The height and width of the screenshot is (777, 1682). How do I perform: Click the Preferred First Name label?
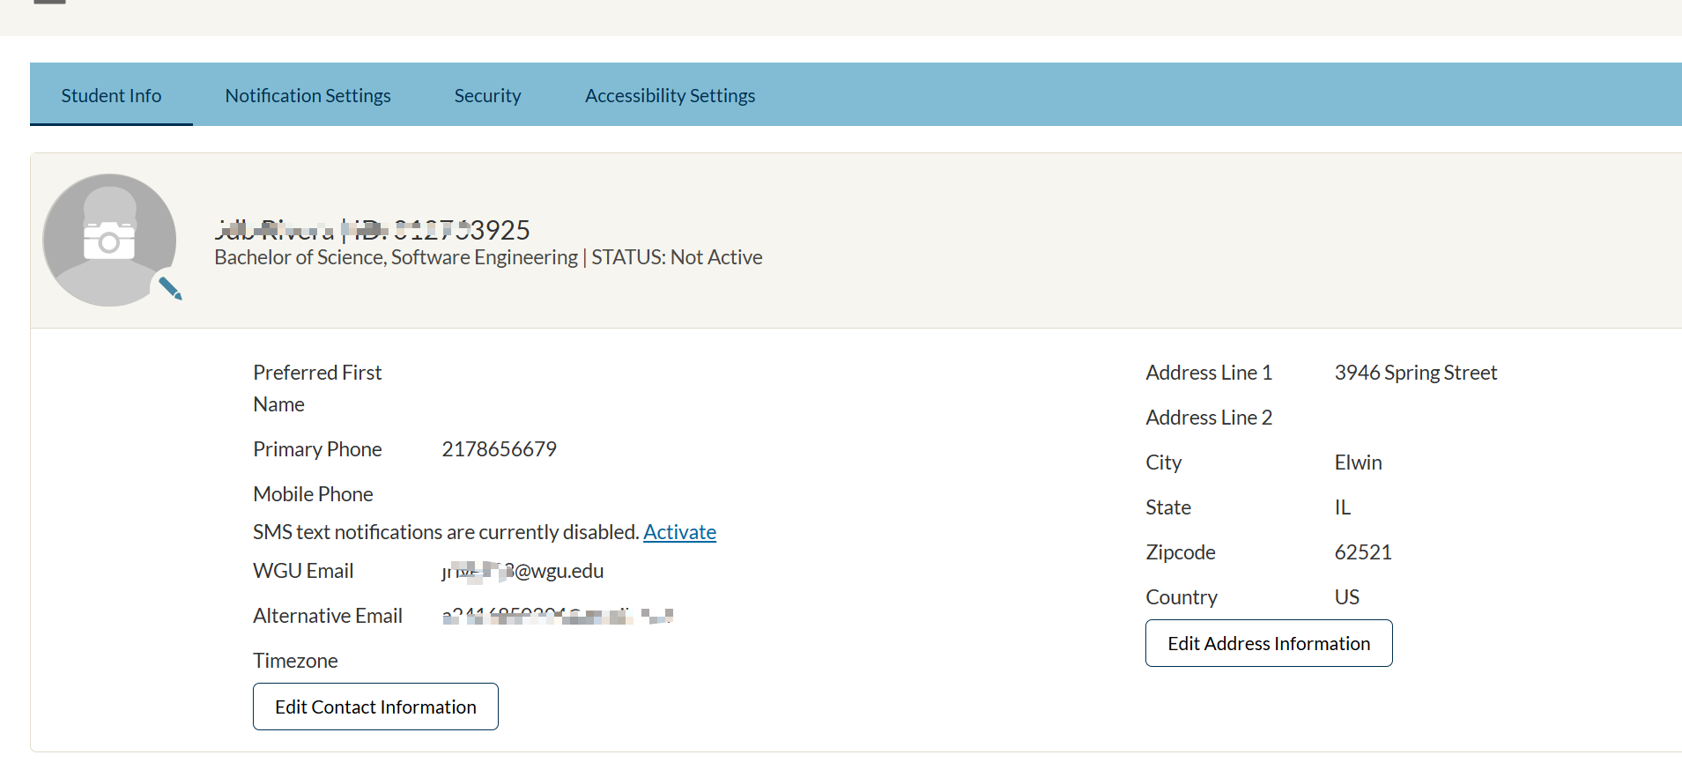316,388
